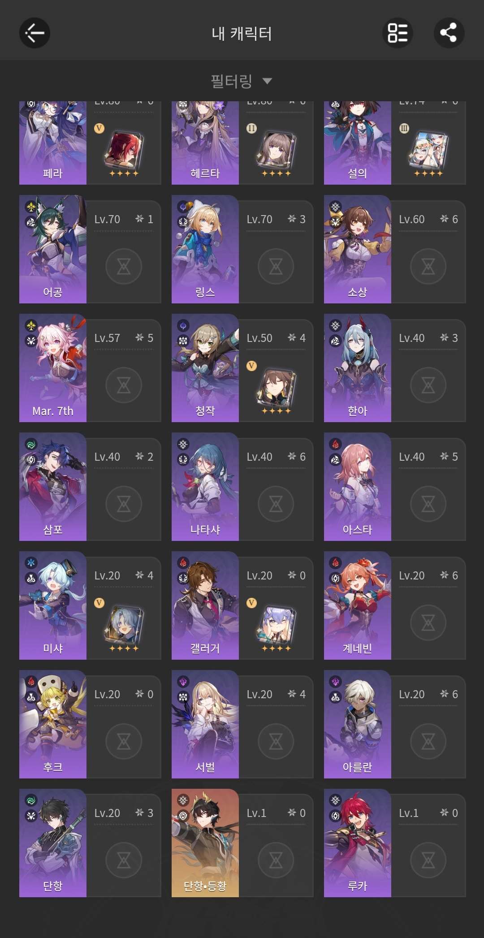Tap 소상's empty light cone slot icon
Viewport: 484px width, 938px height.
(x=428, y=267)
